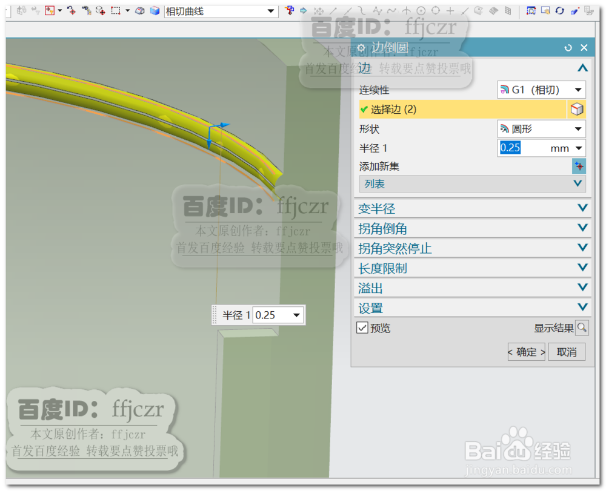Toggle the 预览 checkbox
606x491 pixels.
click(x=362, y=328)
